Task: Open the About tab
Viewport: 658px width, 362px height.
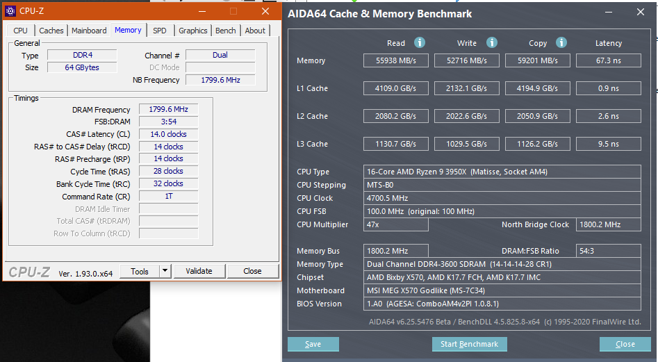Action: pos(255,31)
